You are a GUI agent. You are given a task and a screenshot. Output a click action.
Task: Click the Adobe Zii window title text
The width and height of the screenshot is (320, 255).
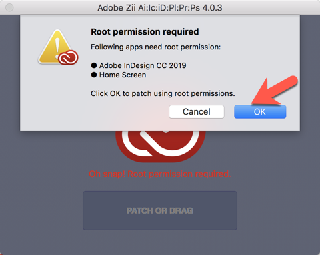[x=160, y=8]
